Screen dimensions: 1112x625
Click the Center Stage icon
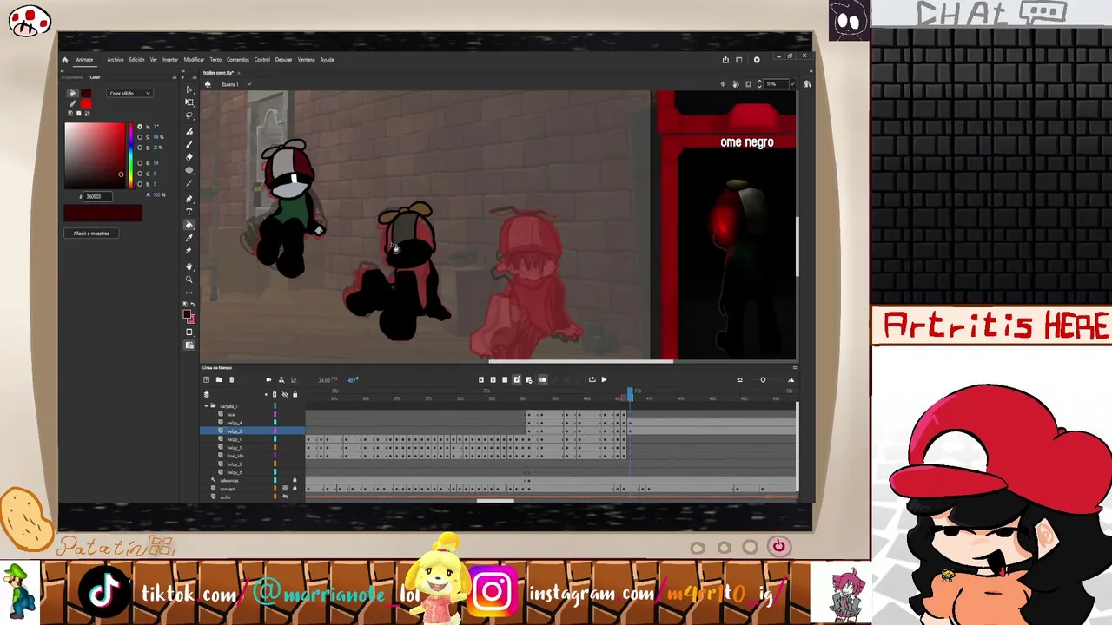pyautogui.click(x=723, y=84)
